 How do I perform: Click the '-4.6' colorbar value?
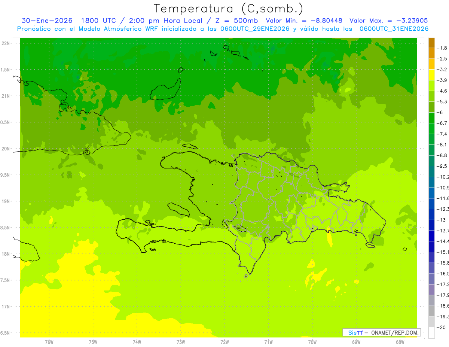(442, 91)
